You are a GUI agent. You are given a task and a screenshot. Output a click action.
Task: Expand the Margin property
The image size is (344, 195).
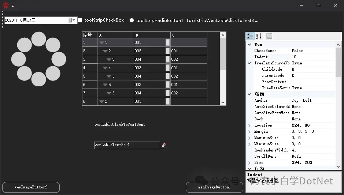pos(249,131)
